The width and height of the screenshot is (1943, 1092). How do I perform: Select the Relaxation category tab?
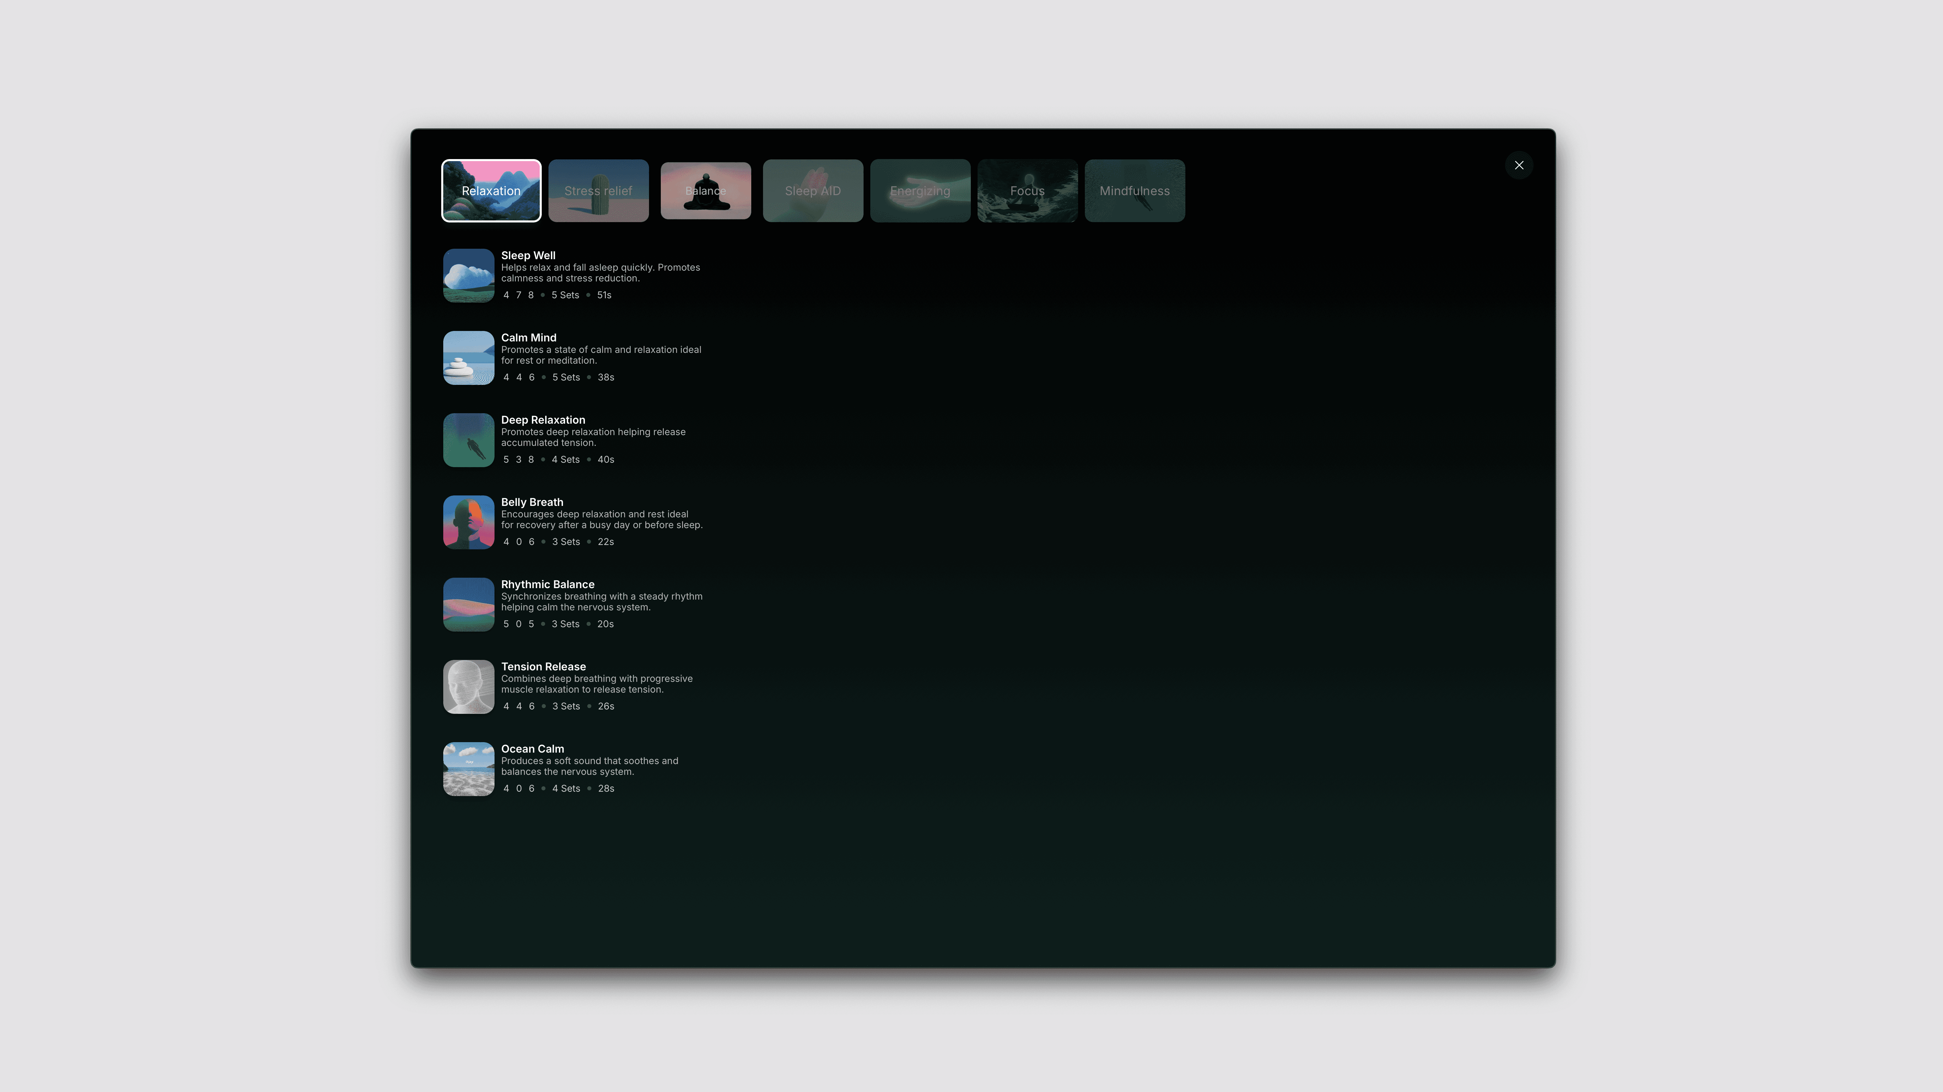pyautogui.click(x=491, y=191)
